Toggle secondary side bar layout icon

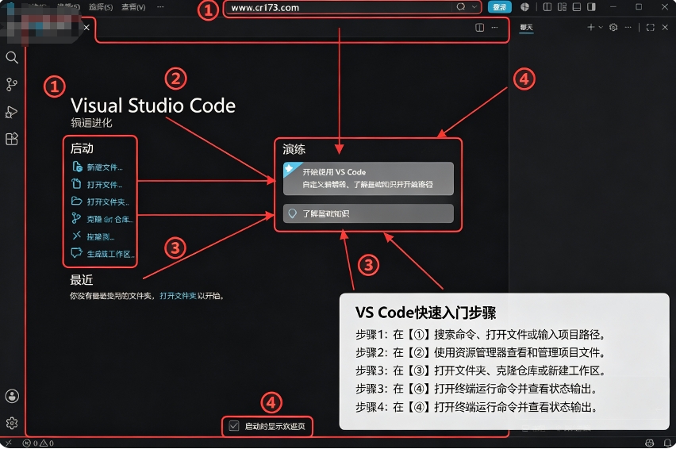[x=592, y=7]
